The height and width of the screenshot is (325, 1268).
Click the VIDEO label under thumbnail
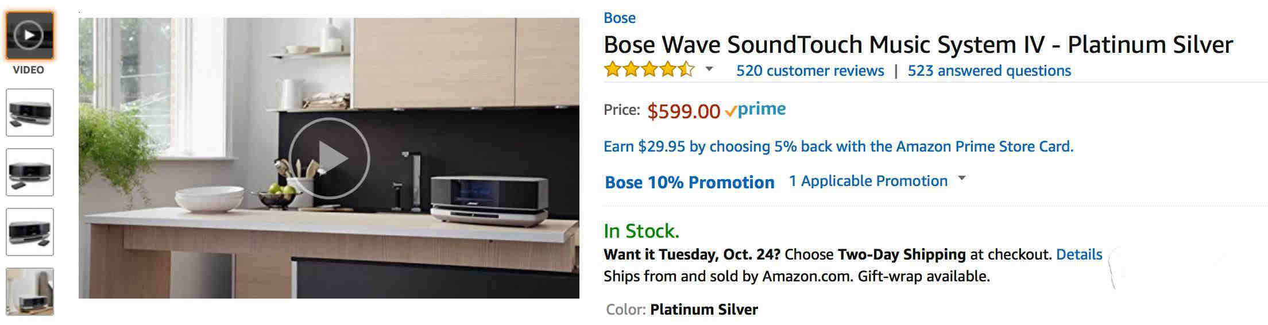pos(29,69)
